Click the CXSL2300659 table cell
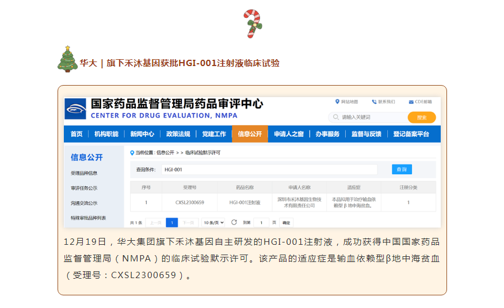The width and height of the screenshot is (504, 308). [190, 202]
